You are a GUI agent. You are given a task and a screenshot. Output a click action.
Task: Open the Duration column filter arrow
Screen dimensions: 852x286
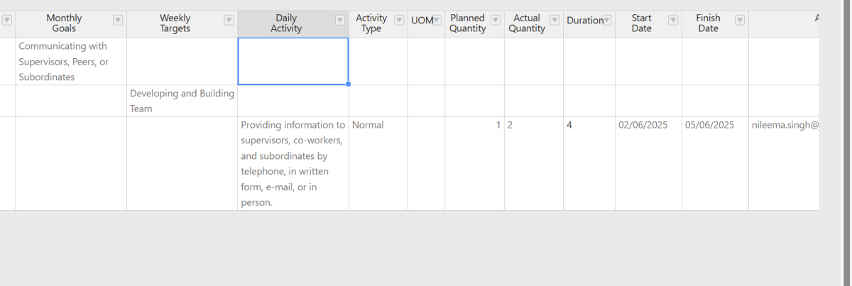click(x=607, y=21)
